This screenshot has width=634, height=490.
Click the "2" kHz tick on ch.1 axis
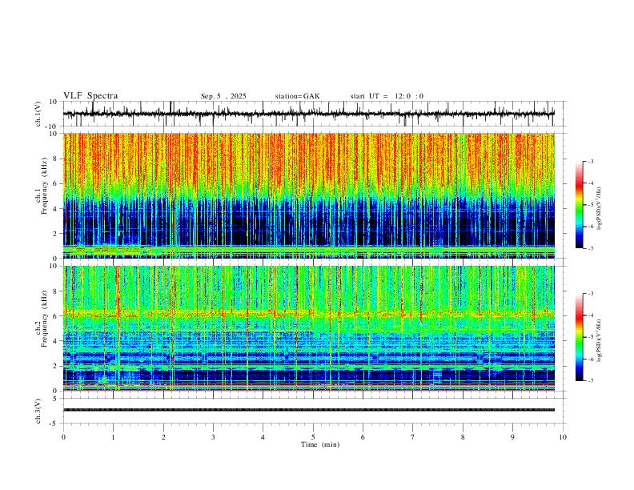coord(55,233)
